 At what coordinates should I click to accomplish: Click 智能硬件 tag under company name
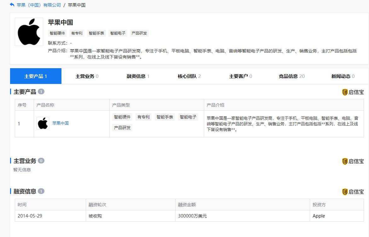tap(57, 33)
